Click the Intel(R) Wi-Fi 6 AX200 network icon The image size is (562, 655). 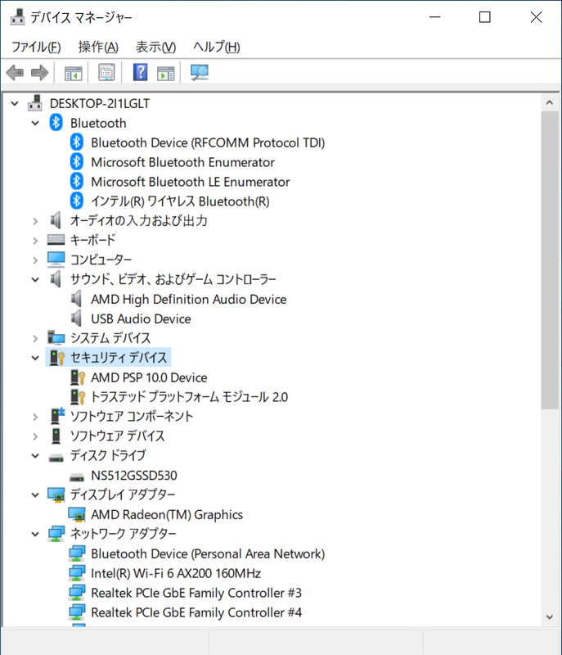77,573
